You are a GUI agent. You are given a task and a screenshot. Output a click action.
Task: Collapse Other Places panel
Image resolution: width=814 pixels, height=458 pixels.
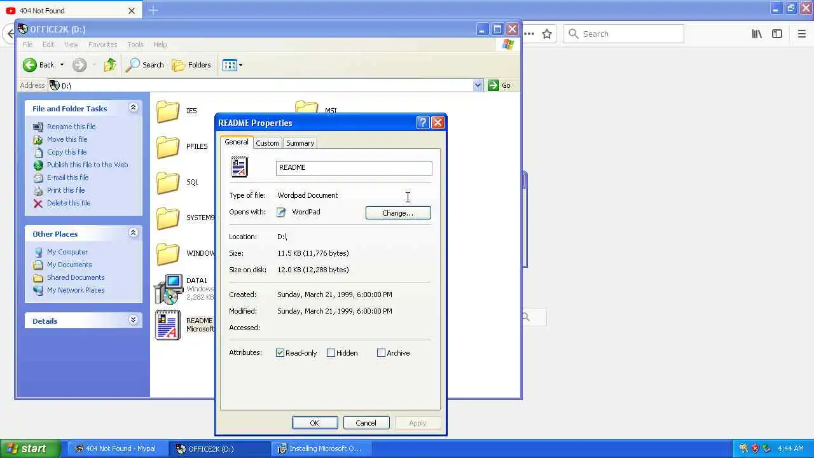(133, 233)
